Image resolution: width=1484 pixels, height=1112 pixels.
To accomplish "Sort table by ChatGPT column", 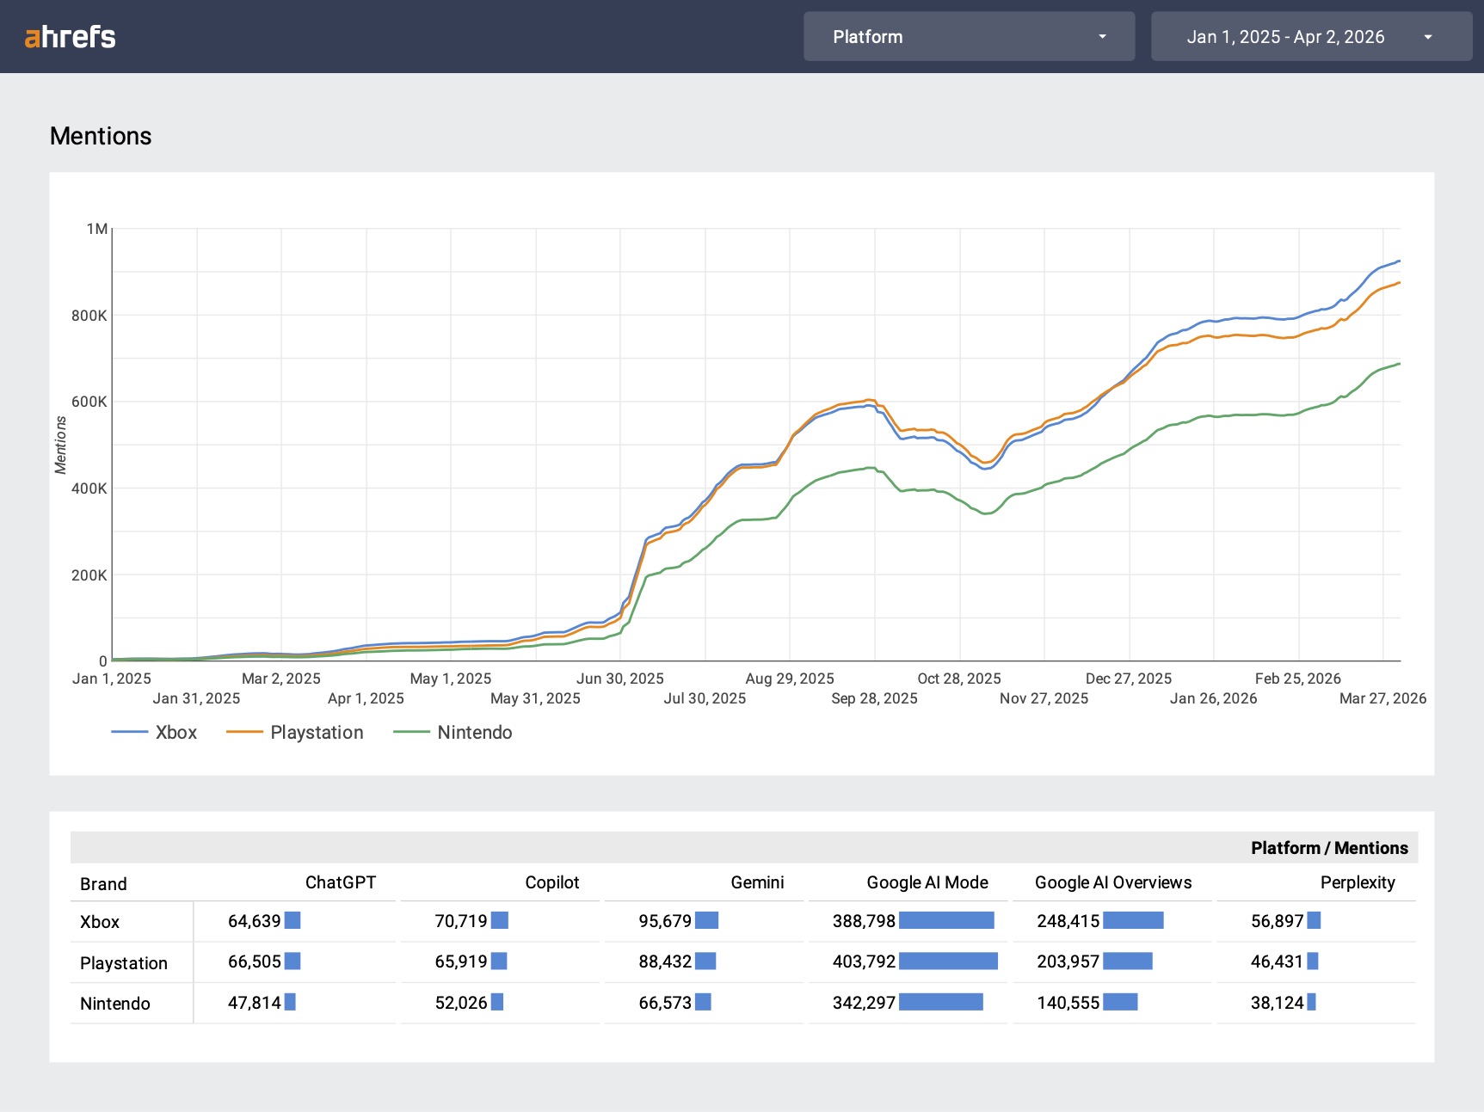I will (340, 882).
